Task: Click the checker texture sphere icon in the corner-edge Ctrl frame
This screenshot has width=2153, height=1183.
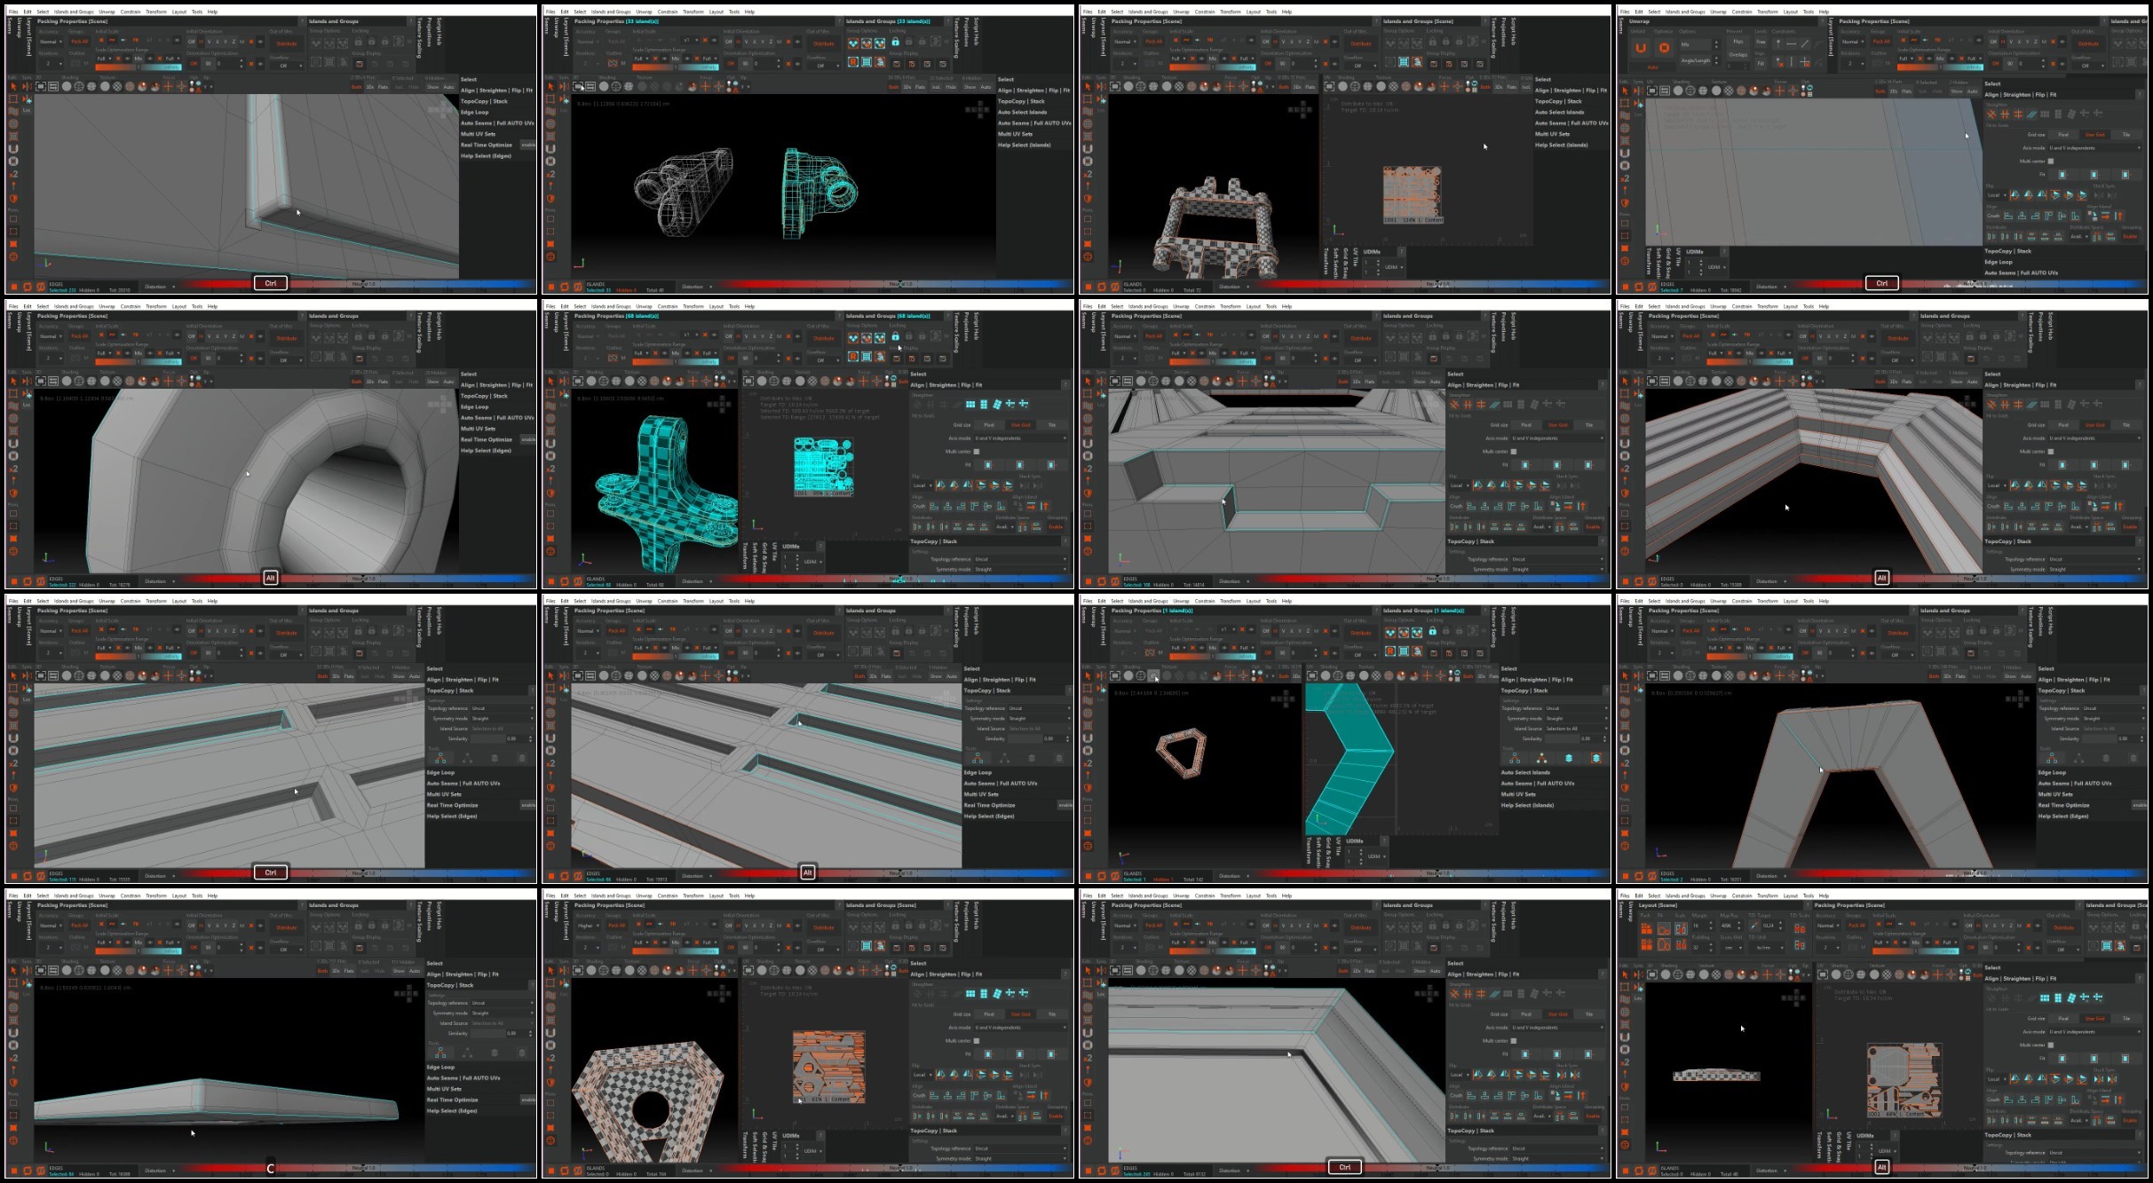Action: point(117,86)
